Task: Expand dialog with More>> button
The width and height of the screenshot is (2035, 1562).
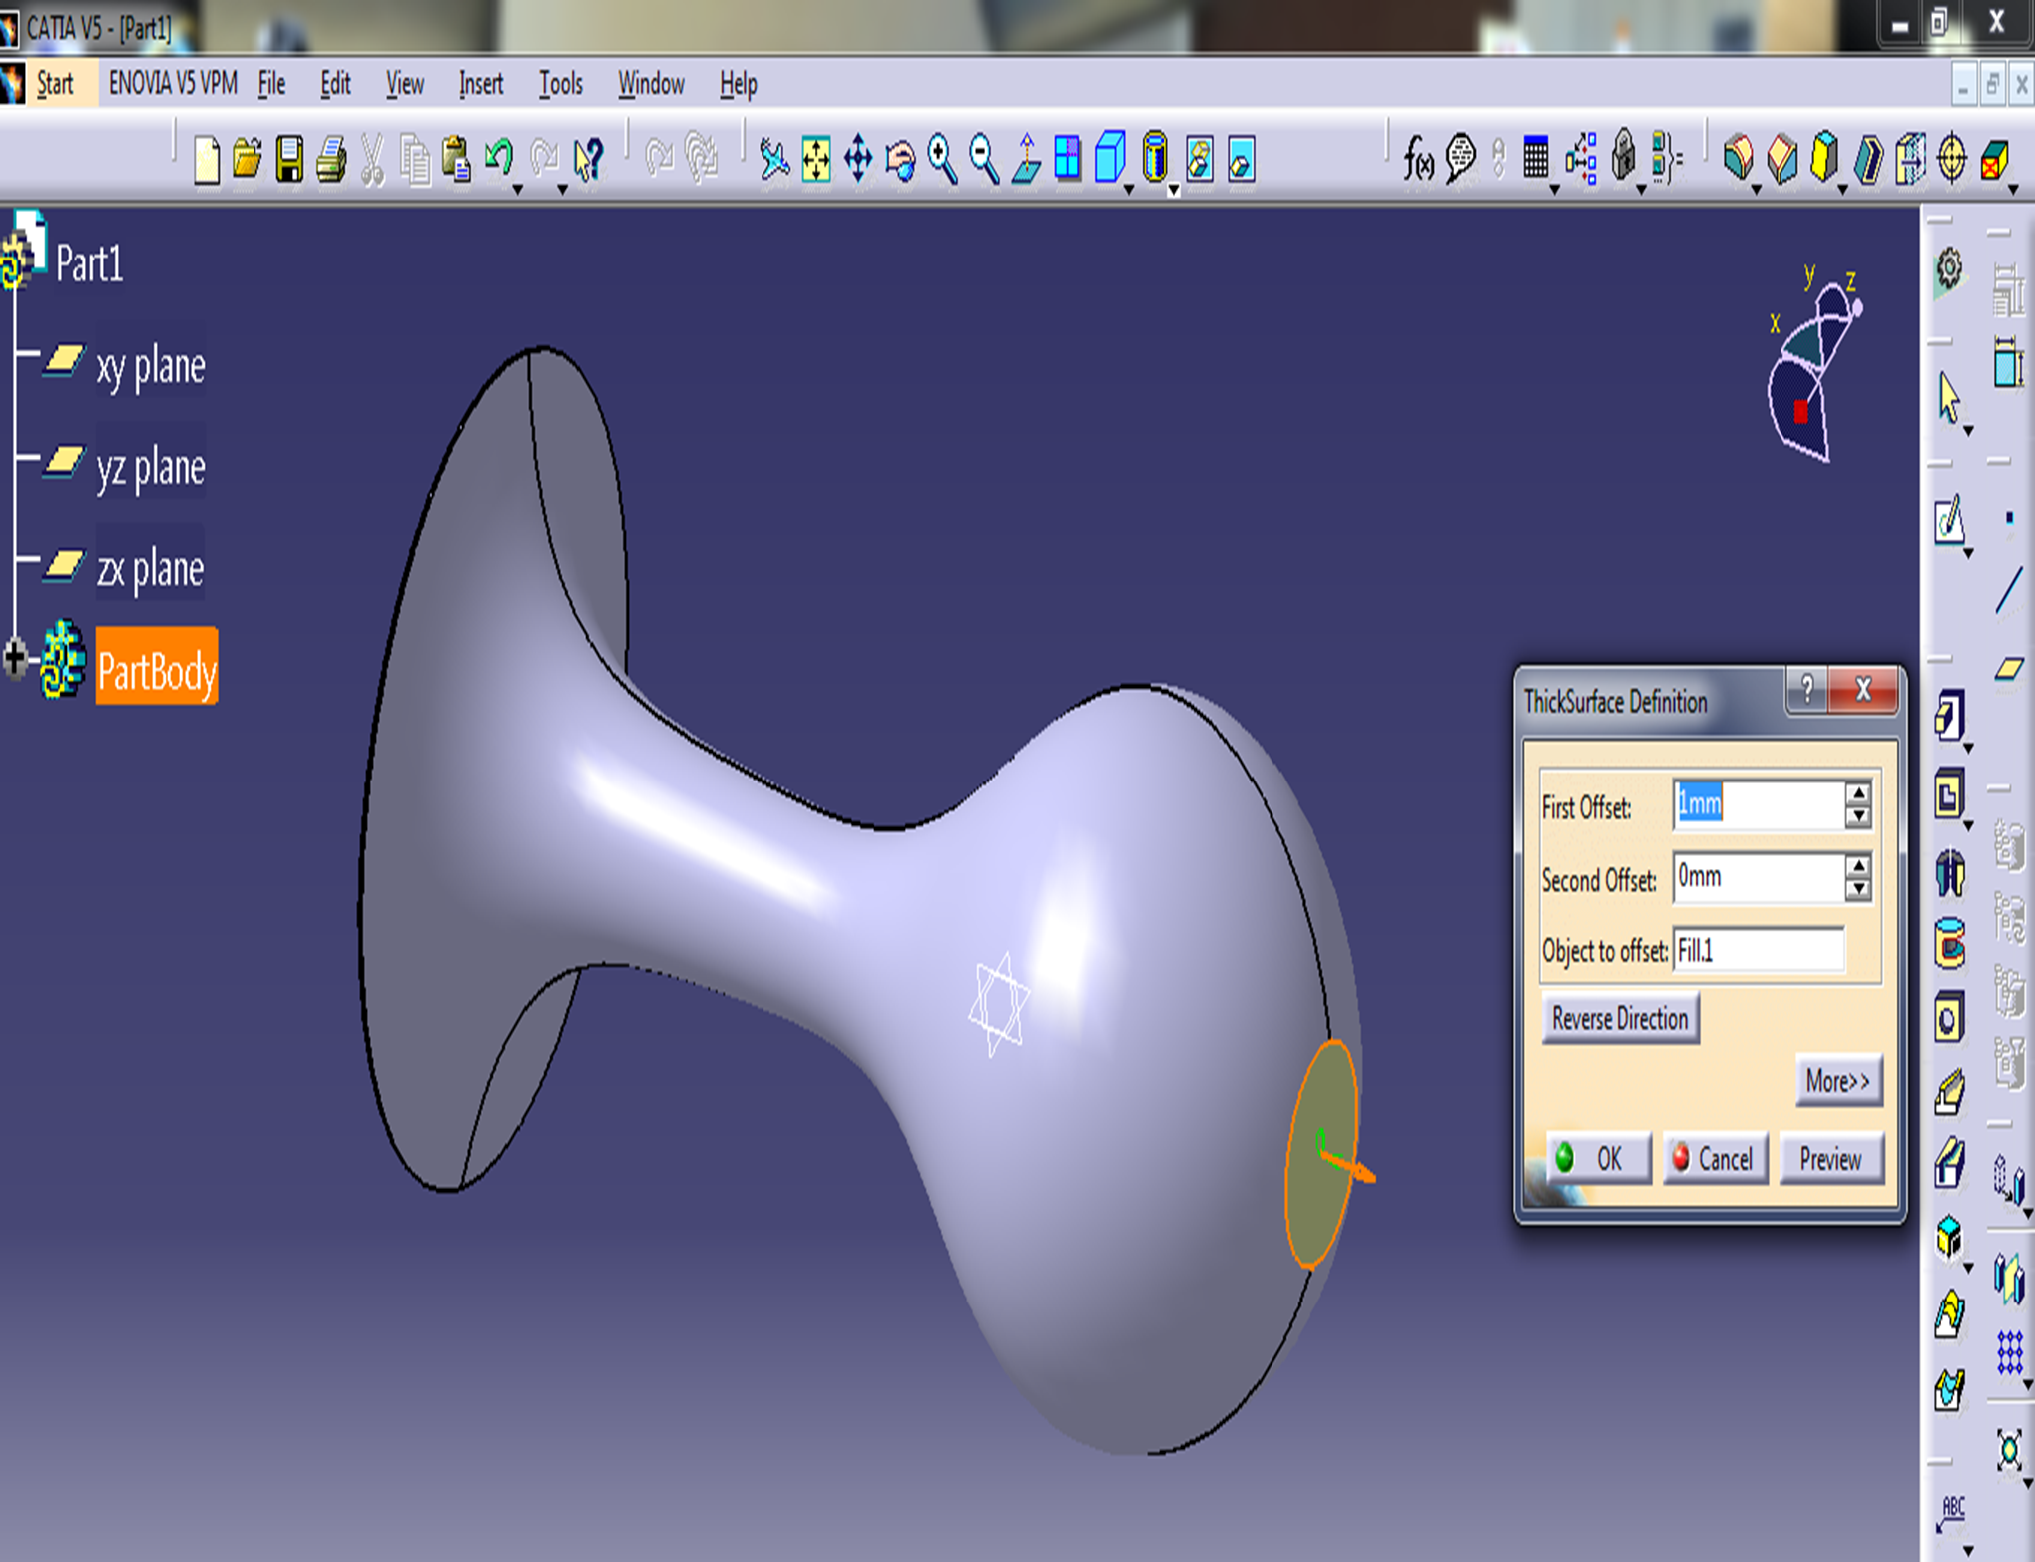Action: point(1837,1081)
